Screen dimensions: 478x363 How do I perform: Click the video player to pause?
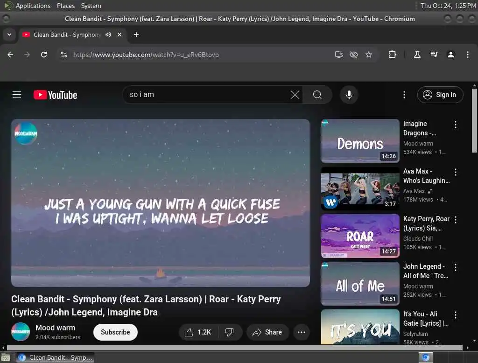161,202
